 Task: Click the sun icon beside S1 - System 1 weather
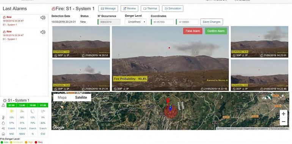(x=5, y=100)
